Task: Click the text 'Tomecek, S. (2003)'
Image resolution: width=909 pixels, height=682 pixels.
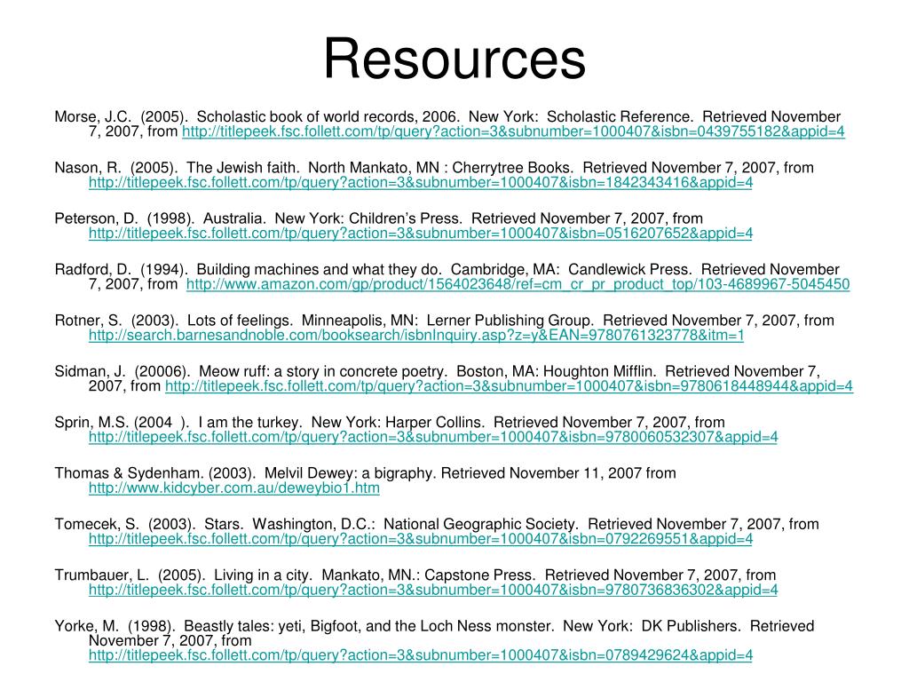Action: tap(124, 525)
